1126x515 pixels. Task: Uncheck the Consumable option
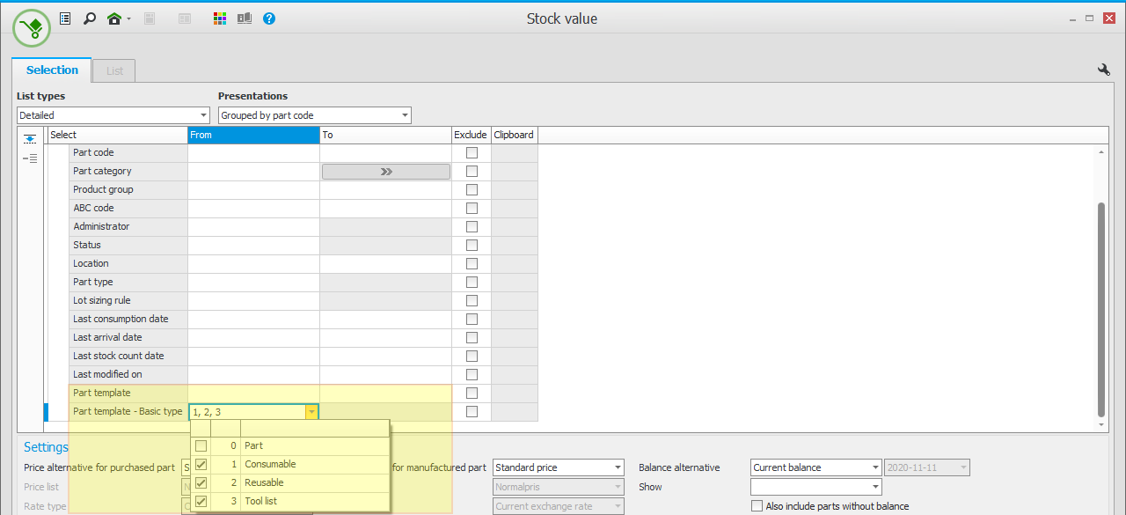click(x=201, y=465)
